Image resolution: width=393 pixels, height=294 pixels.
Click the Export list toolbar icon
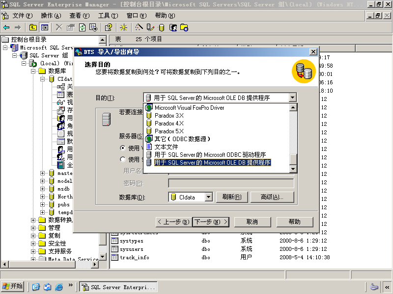[x=93, y=27]
